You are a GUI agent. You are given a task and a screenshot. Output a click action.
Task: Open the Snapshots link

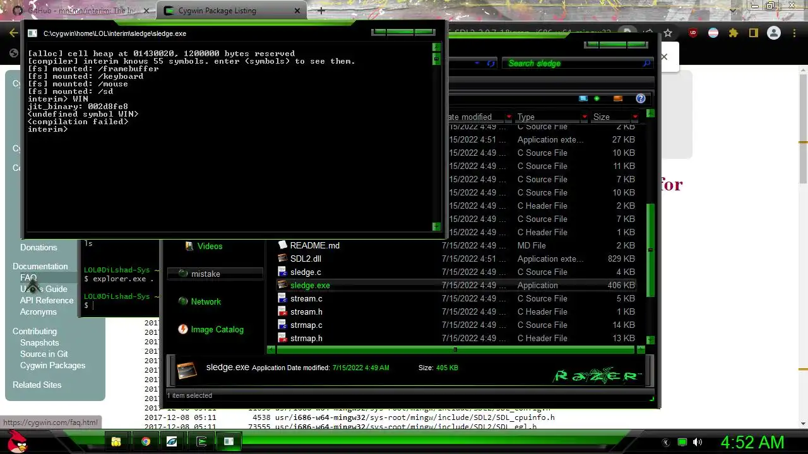coord(39,342)
